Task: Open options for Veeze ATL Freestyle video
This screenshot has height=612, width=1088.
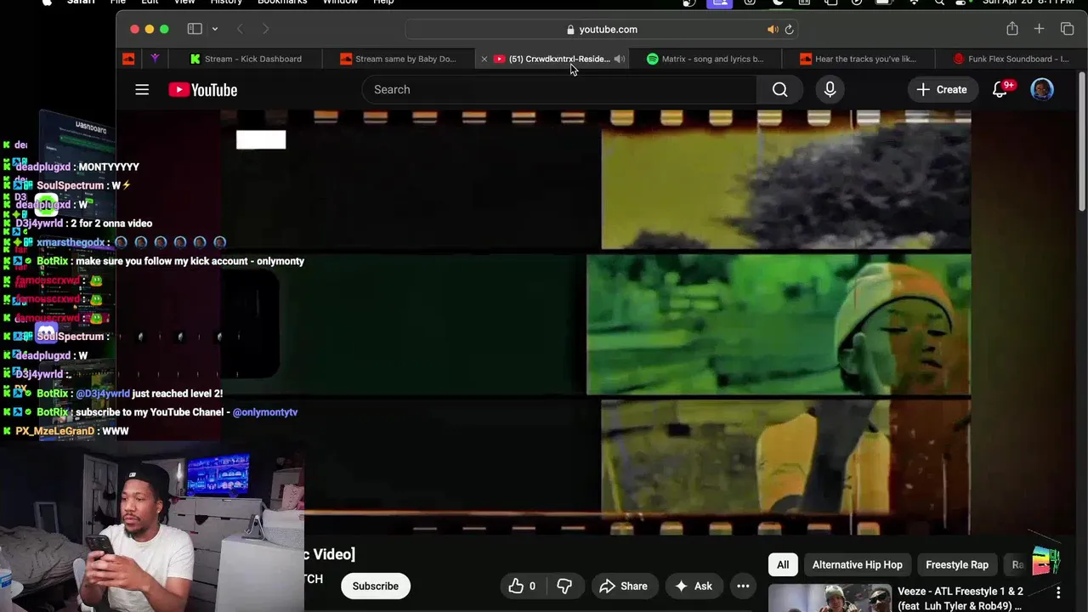Action: 1058,592
